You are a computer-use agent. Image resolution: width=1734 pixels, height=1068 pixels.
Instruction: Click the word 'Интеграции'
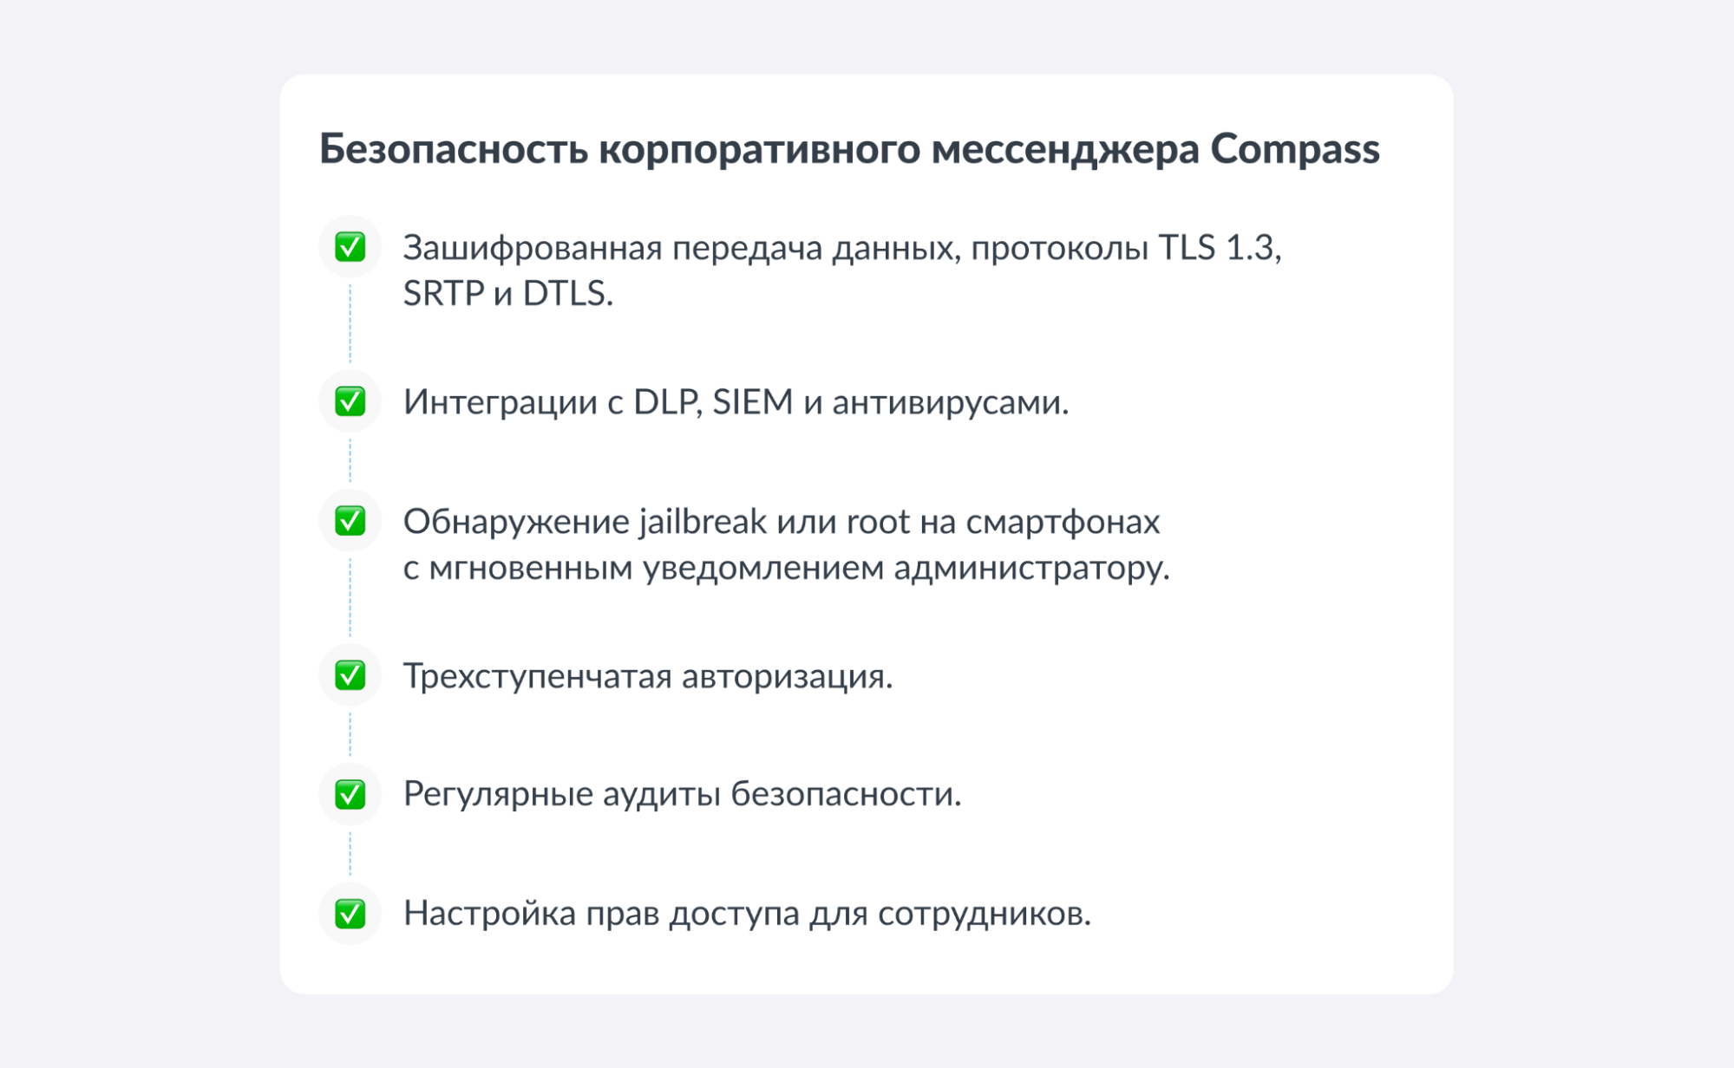tap(501, 402)
